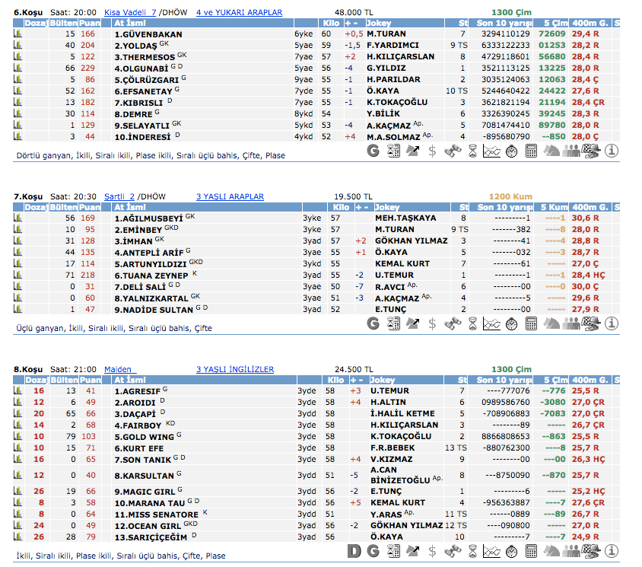Click the binoculars icon in race 7 toolbar
This screenshot has width=642, height=567.
tap(452, 323)
